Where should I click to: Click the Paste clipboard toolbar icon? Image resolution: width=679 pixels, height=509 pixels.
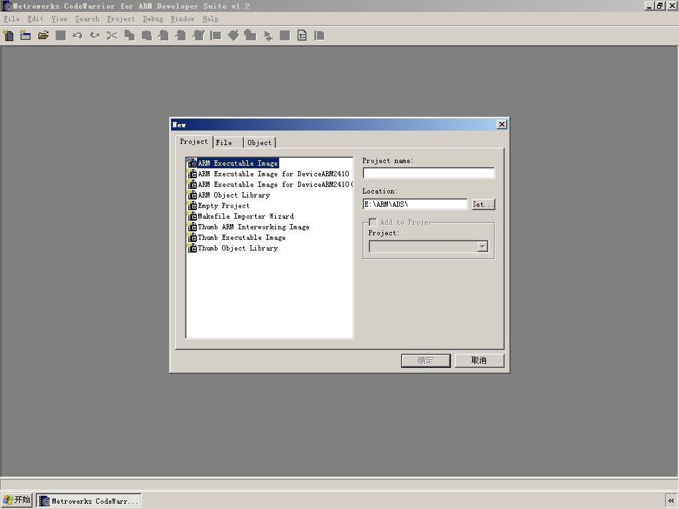coord(147,36)
